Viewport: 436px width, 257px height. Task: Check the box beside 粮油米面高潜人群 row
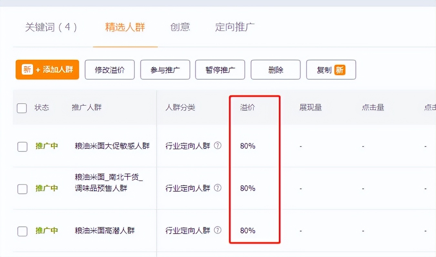22,231
